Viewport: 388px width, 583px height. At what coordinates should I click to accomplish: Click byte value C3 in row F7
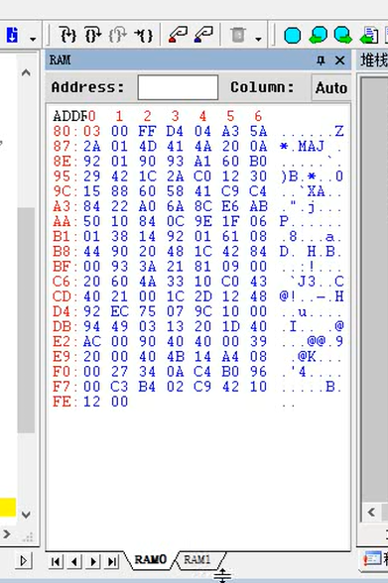[119, 387]
